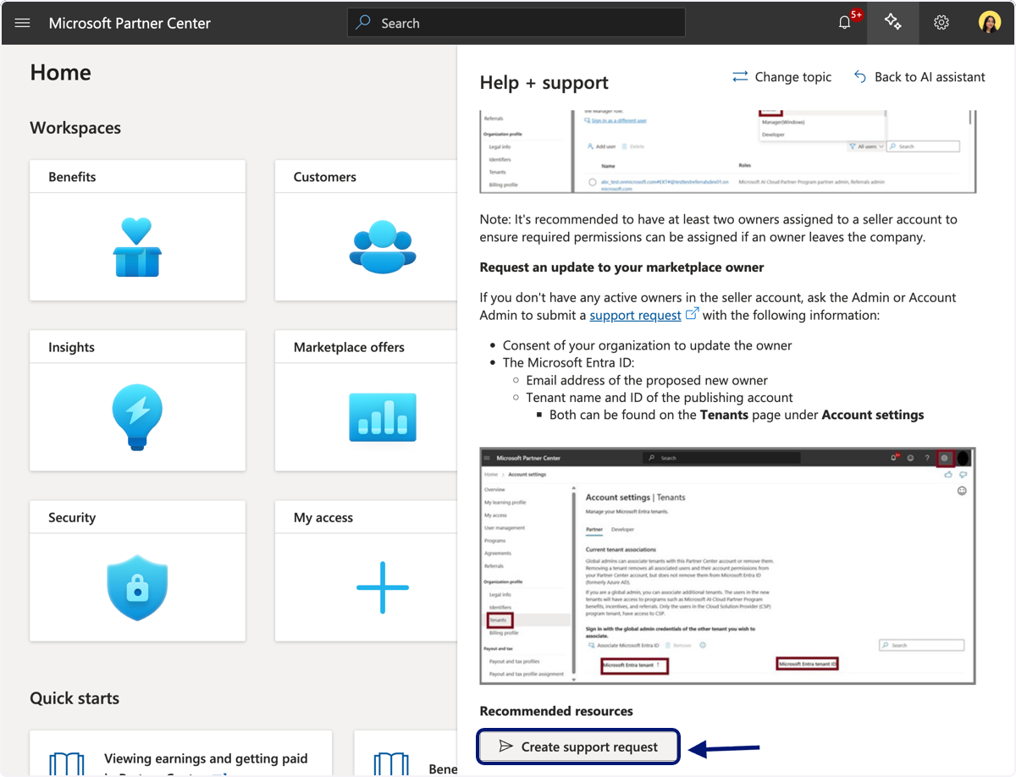Click the Recommended resources heading

[x=556, y=711]
